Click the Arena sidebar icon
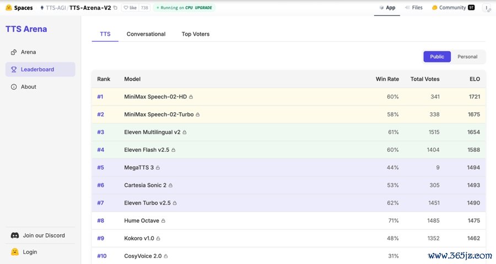Screen dimensions: 496x264 tap(14, 52)
